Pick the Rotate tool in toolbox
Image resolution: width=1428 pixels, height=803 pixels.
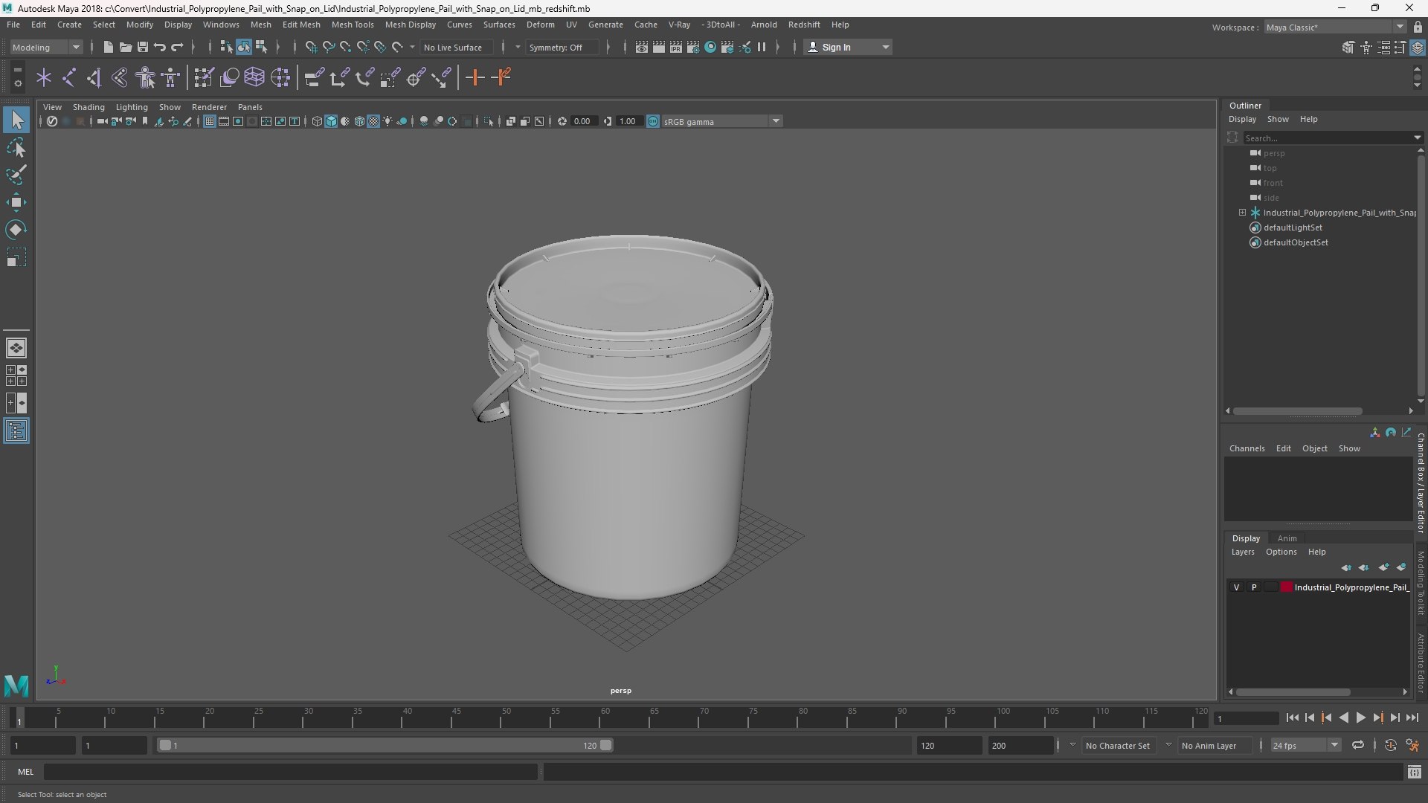[16, 230]
